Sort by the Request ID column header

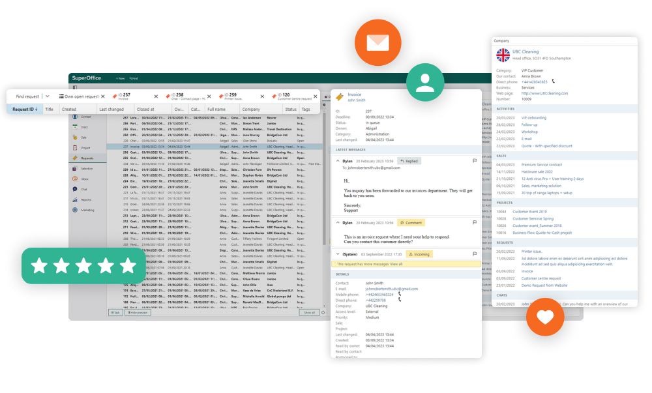(x=25, y=109)
